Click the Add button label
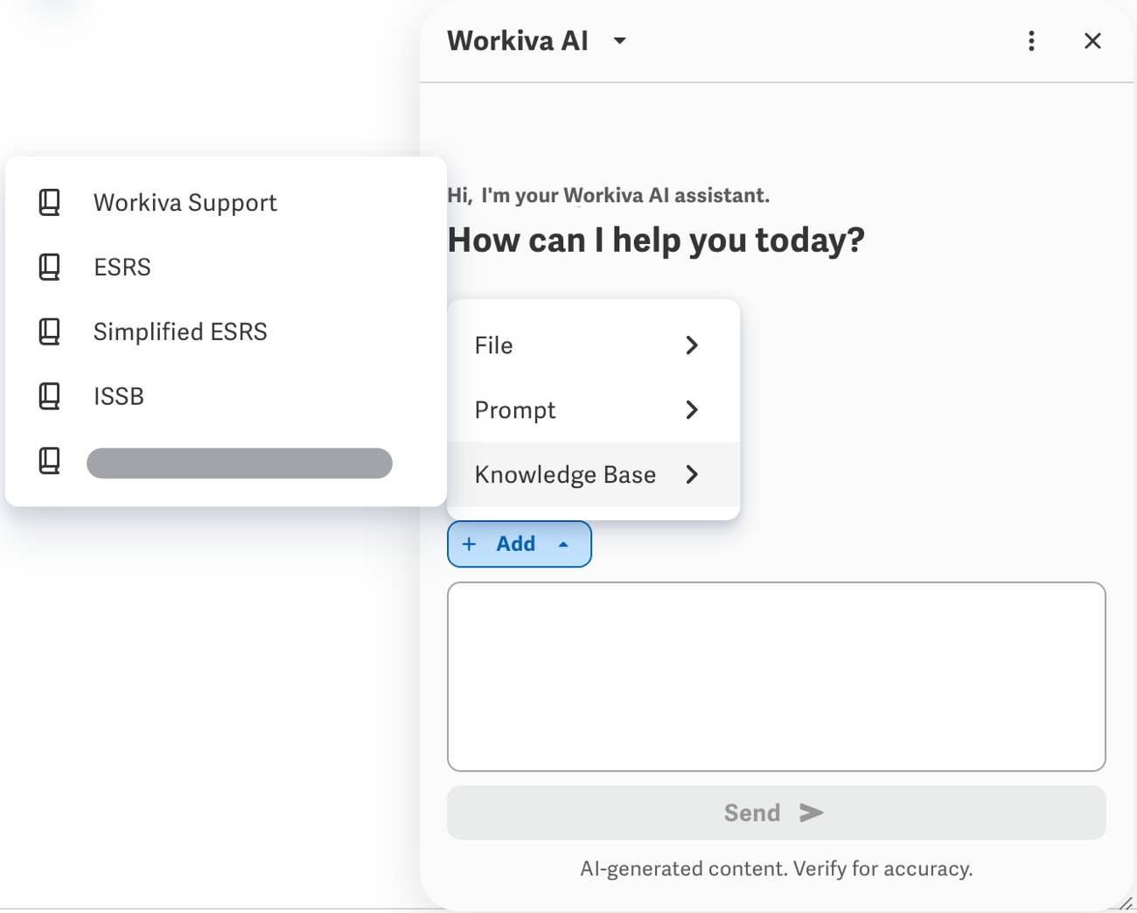The width and height of the screenshot is (1137, 913). coord(516,544)
